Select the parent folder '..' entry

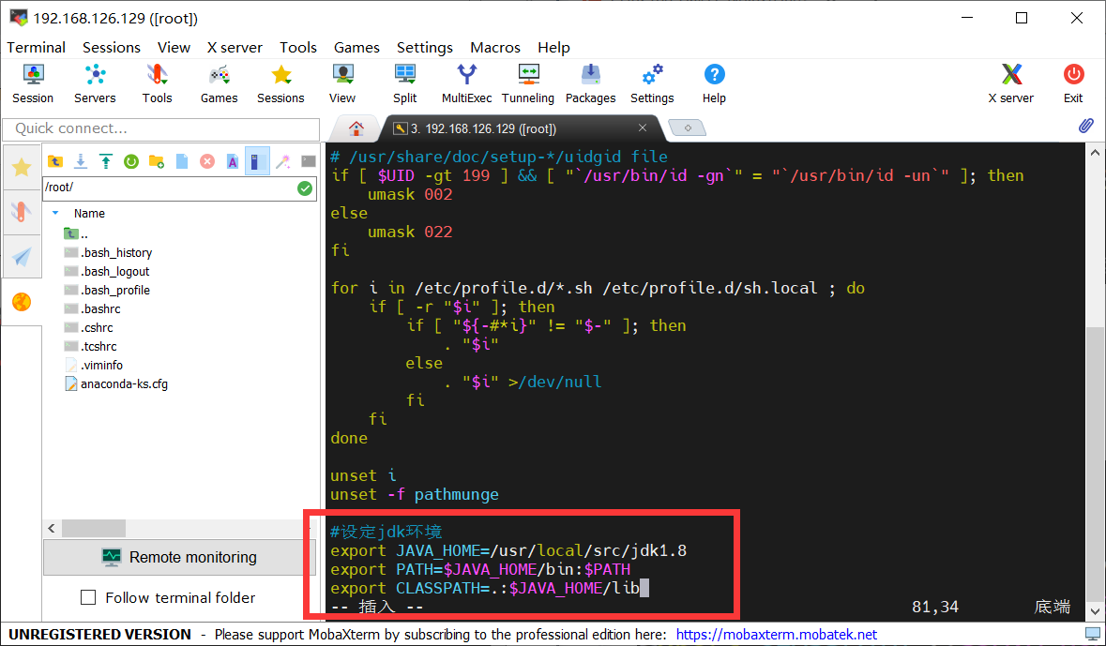[x=76, y=233]
